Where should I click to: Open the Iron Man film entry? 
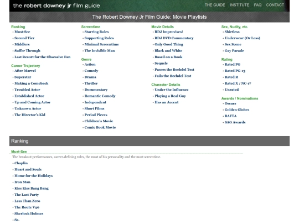pos(22,182)
